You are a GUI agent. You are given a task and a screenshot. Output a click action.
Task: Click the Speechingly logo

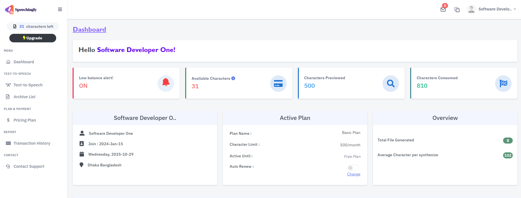coord(21,10)
